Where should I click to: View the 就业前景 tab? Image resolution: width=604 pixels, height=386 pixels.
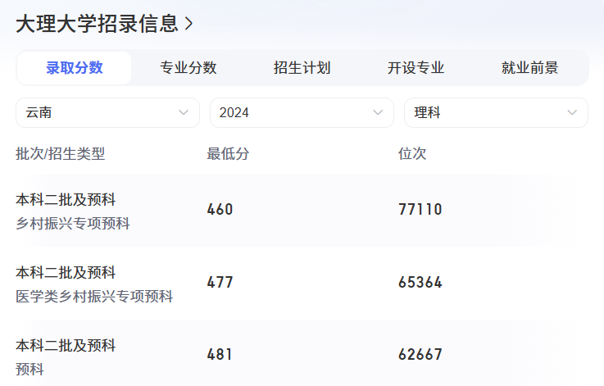point(529,68)
